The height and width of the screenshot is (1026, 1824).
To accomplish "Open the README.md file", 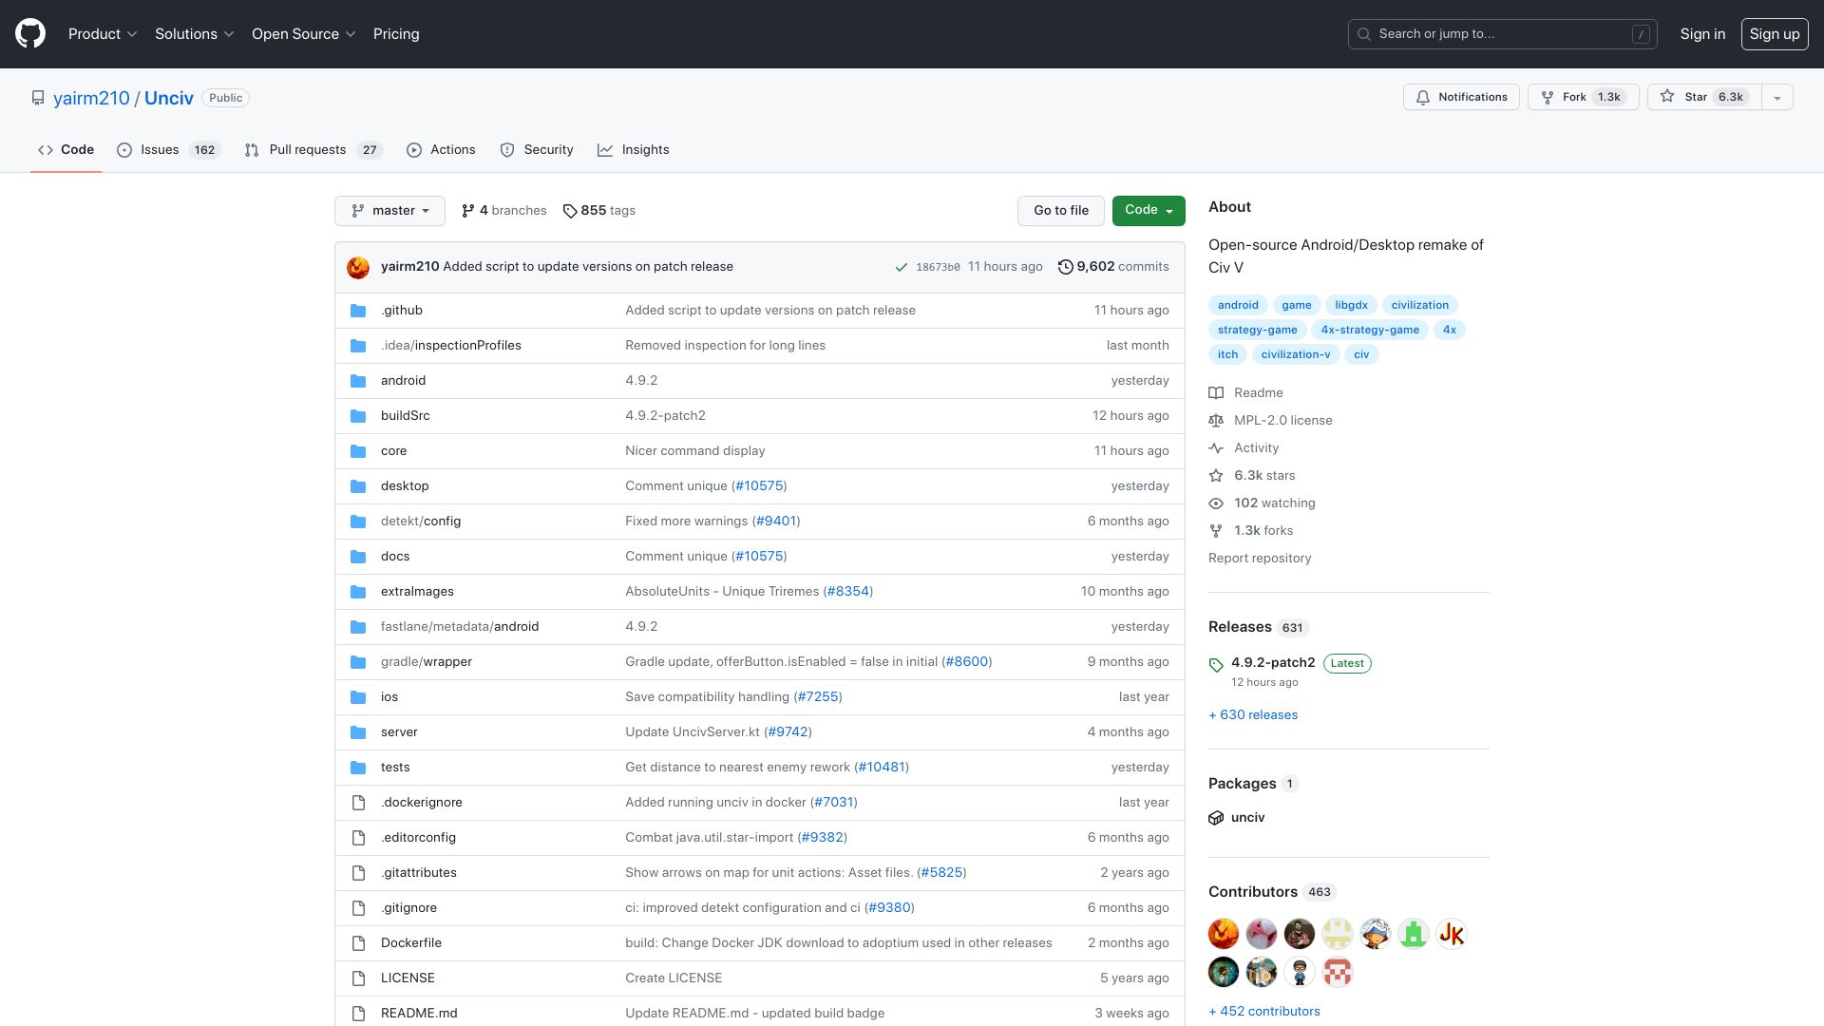I will click(x=419, y=1014).
